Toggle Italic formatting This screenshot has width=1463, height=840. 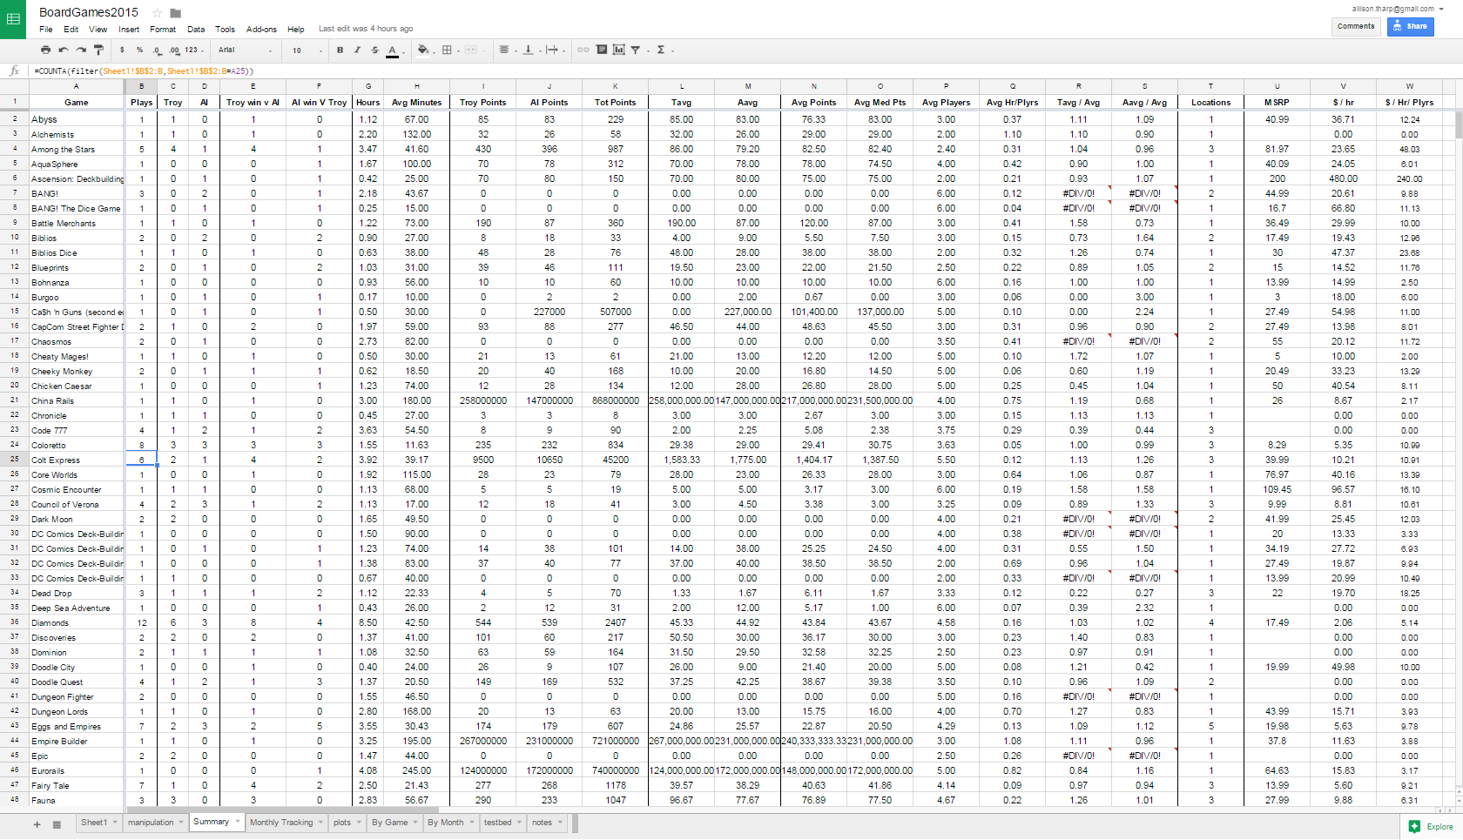(357, 50)
